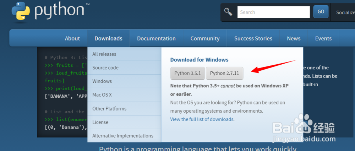Screen dimensions: 355x151
Task: Click the GO search button
Action: 321,12
